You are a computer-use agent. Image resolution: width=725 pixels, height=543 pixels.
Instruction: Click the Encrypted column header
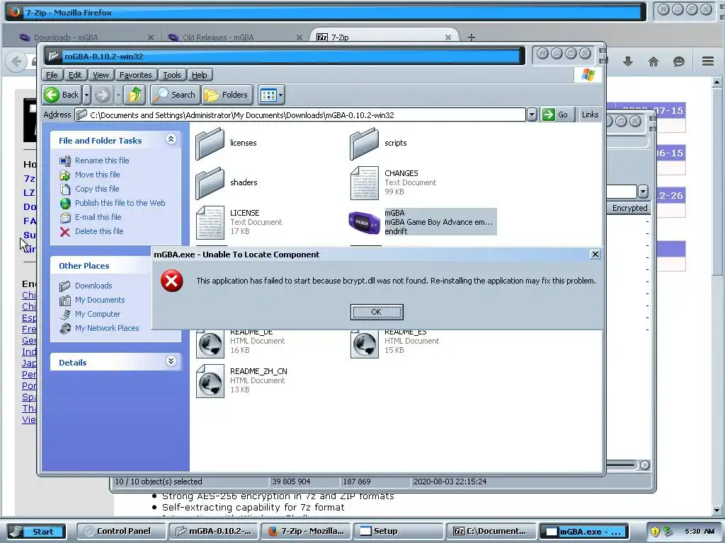tap(629, 209)
